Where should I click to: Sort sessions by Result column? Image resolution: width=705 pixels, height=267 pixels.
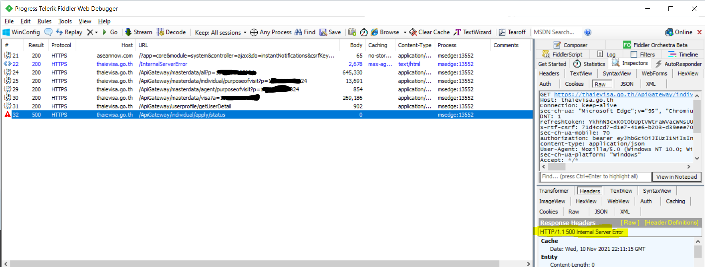(x=36, y=45)
